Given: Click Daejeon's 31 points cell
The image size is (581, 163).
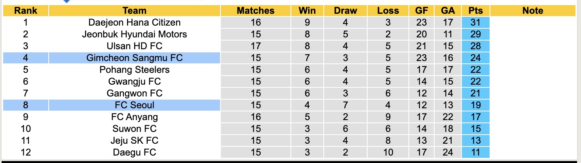Looking at the screenshot, I should point(475,22).
